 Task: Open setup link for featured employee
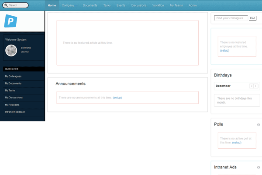point(224,51)
